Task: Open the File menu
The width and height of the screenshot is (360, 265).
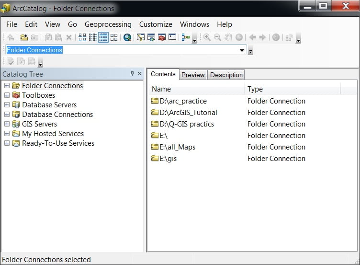Action: pos(11,24)
